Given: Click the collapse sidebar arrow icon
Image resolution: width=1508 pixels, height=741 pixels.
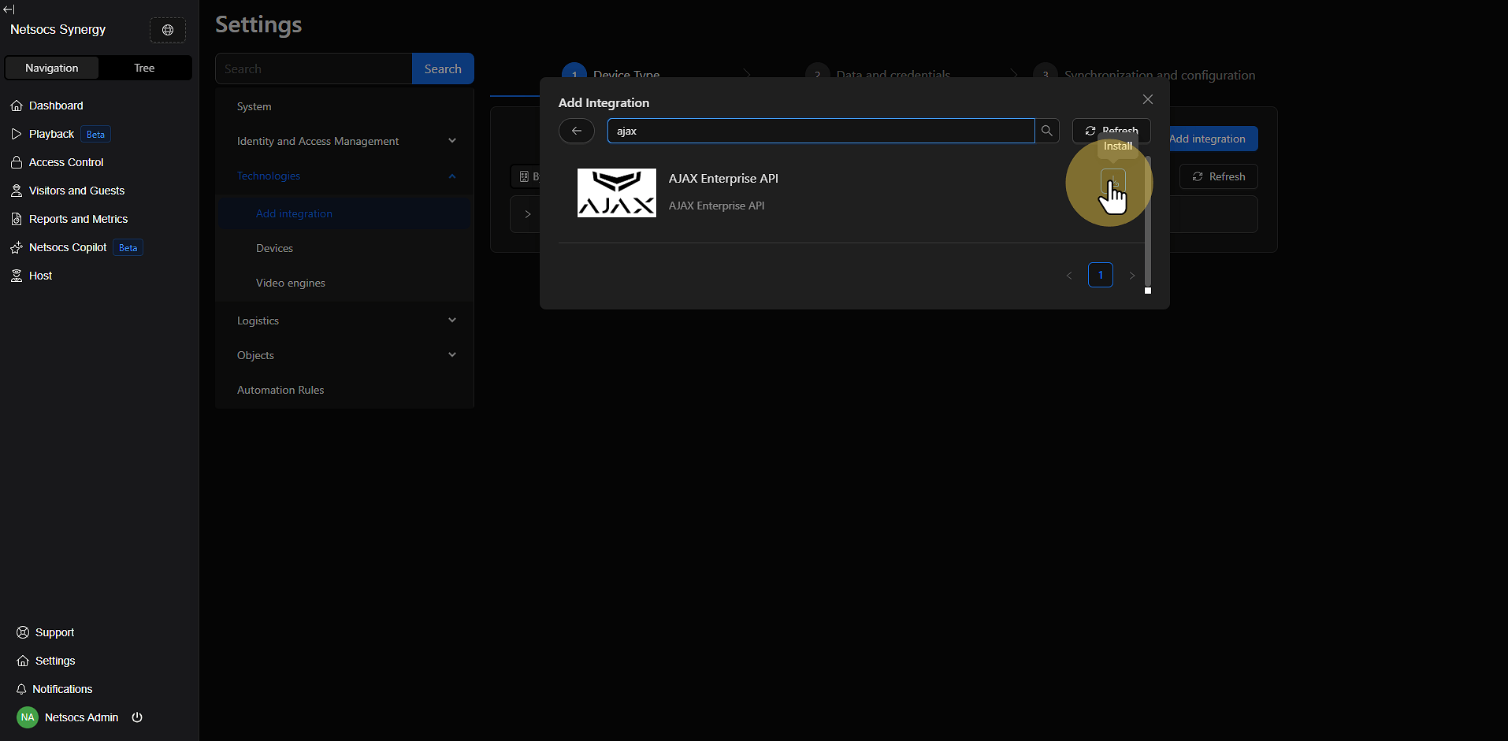Looking at the screenshot, I should [x=9, y=9].
